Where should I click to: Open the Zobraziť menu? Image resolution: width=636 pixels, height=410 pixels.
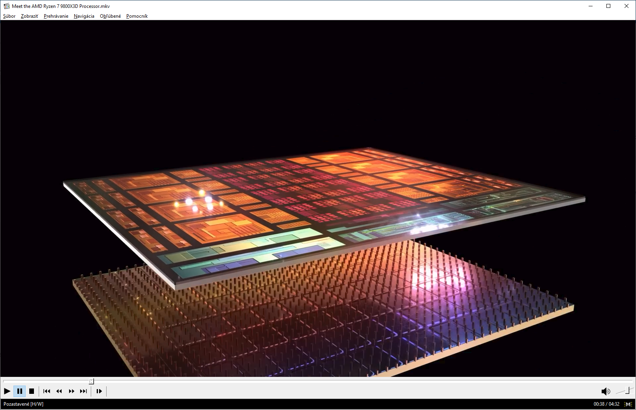[30, 16]
